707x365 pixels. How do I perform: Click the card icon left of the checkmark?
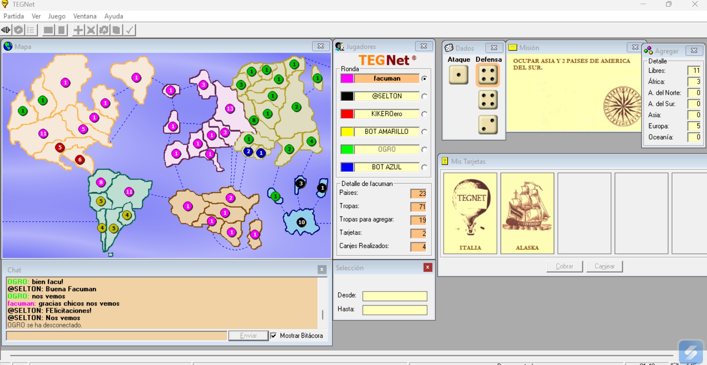[116, 30]
